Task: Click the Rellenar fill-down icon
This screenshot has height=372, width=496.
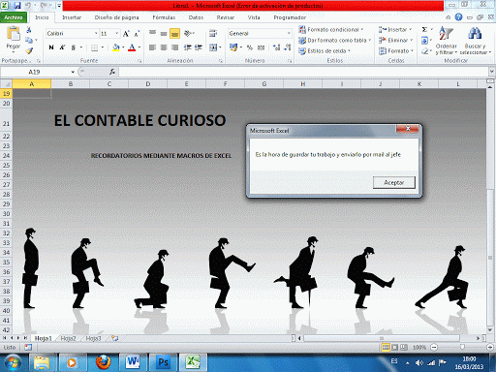Action: pyautogui.click(x=424, y=41)
